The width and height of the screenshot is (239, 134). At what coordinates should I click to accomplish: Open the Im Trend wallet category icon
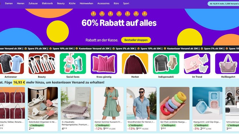(197, 64)
